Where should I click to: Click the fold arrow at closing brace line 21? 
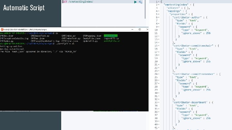click(x=159, y=65)
